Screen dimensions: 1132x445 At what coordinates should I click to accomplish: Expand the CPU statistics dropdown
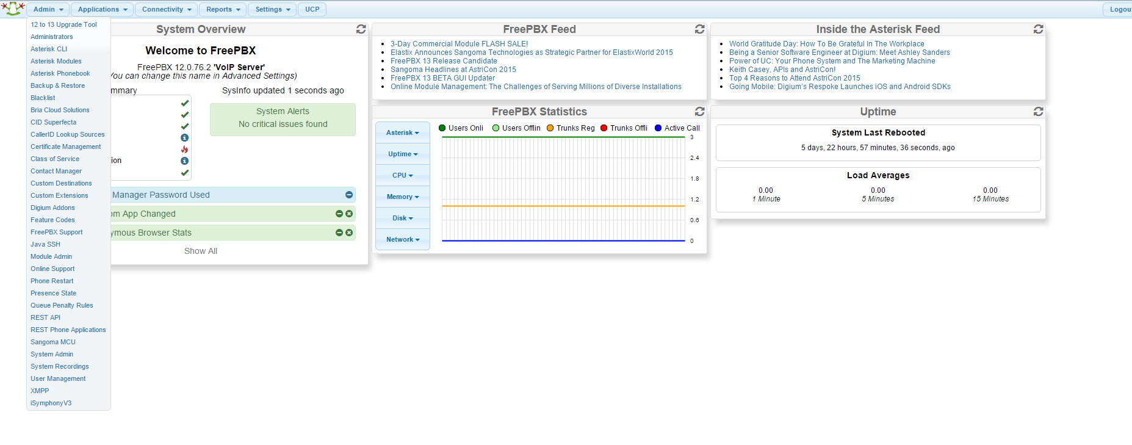[403, 175]
